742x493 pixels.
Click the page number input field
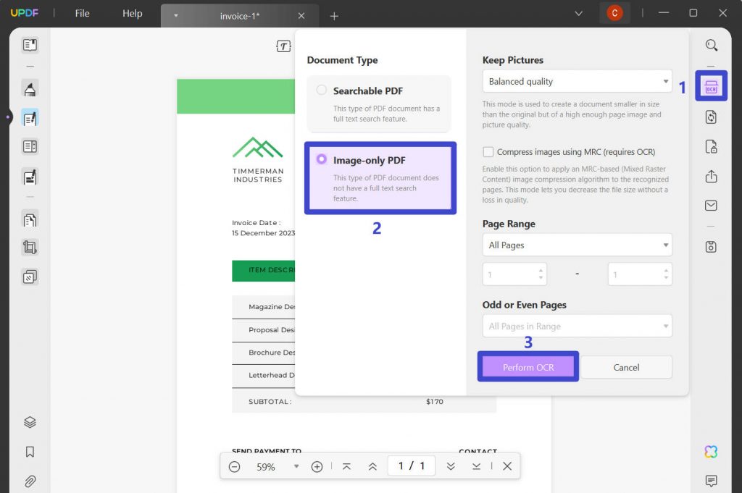coord(411,466)
